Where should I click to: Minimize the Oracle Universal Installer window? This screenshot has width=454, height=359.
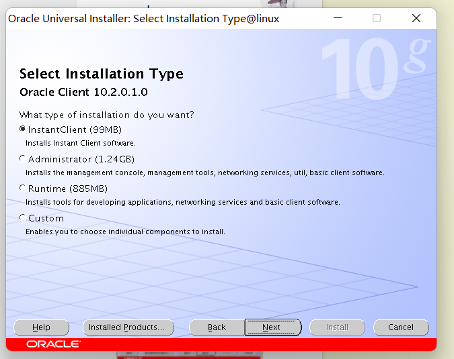[x=338, y=18]
